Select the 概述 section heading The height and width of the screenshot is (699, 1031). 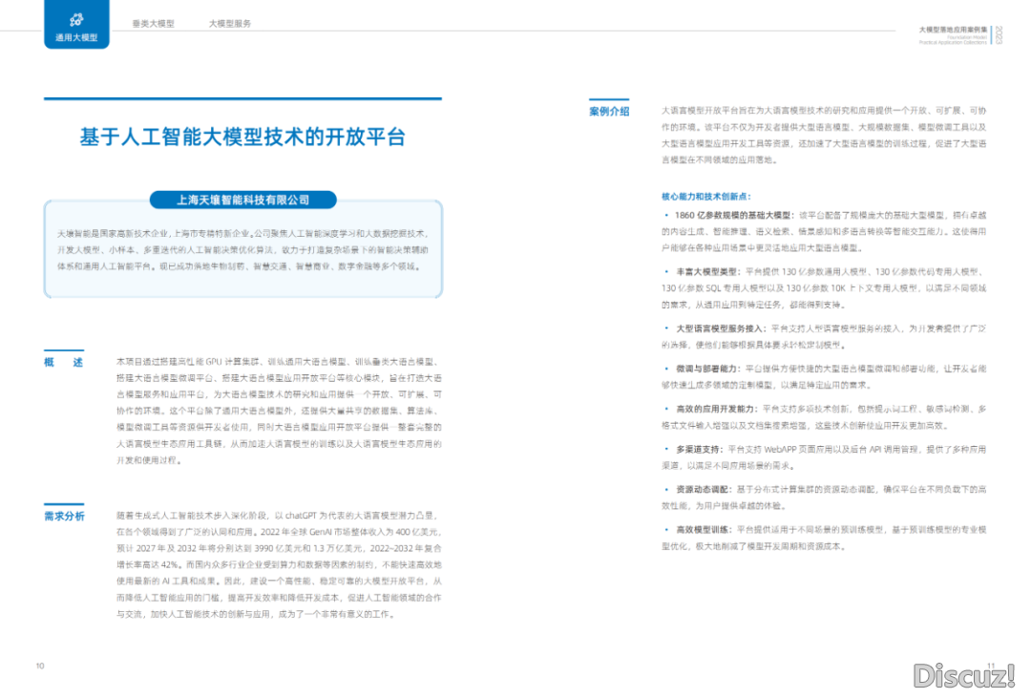pos(63,363)
